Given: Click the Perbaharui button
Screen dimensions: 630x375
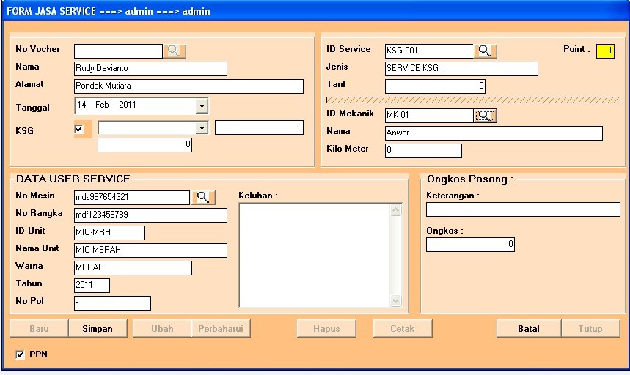Looking at the screenshot, I should coord(221,328).
